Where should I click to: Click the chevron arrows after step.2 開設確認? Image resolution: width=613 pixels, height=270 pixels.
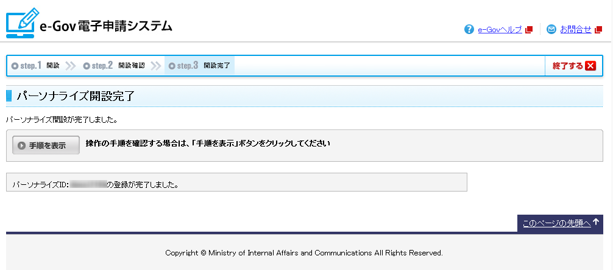(x=156, y=66)
